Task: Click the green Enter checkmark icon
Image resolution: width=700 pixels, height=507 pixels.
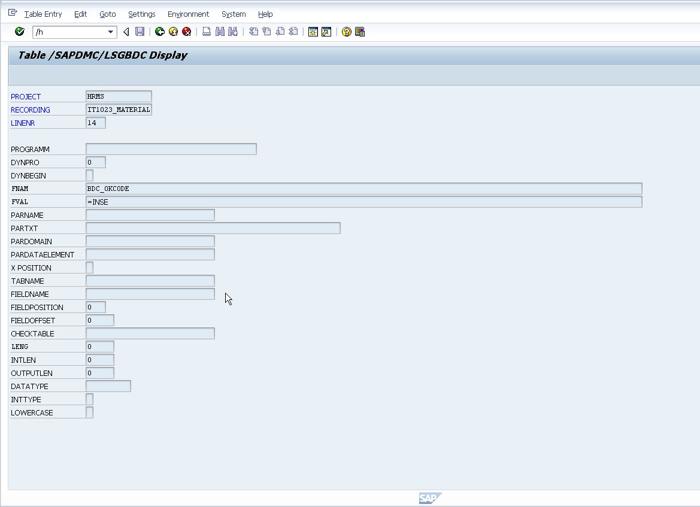Action: point(20,32)
